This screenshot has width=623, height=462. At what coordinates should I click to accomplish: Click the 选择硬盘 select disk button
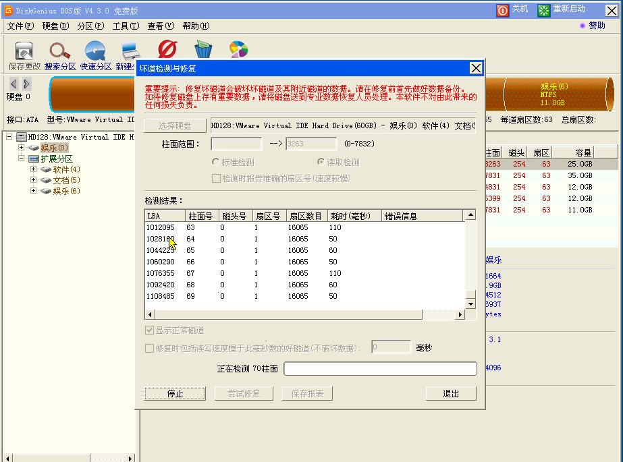[175, 125]
